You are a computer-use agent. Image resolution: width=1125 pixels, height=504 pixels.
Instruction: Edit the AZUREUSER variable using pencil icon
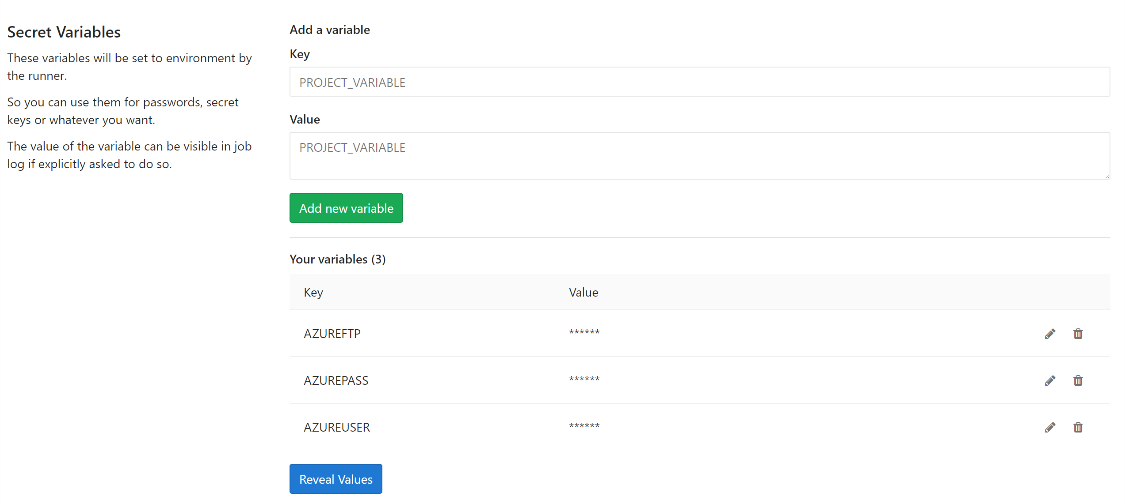pos(1051,427)
